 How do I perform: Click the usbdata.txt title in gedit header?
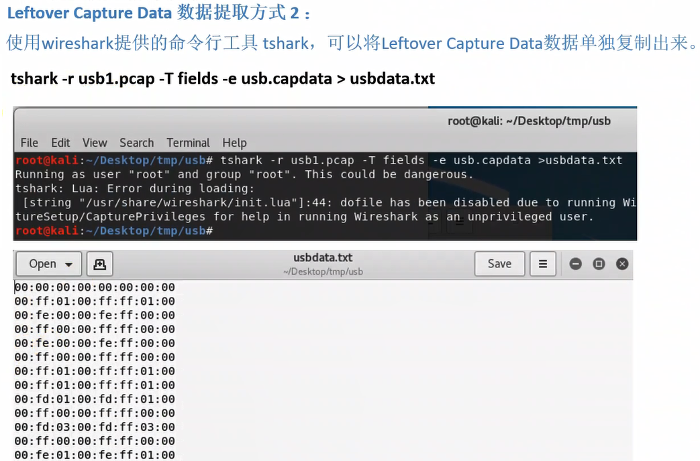(x=323, y=258)
